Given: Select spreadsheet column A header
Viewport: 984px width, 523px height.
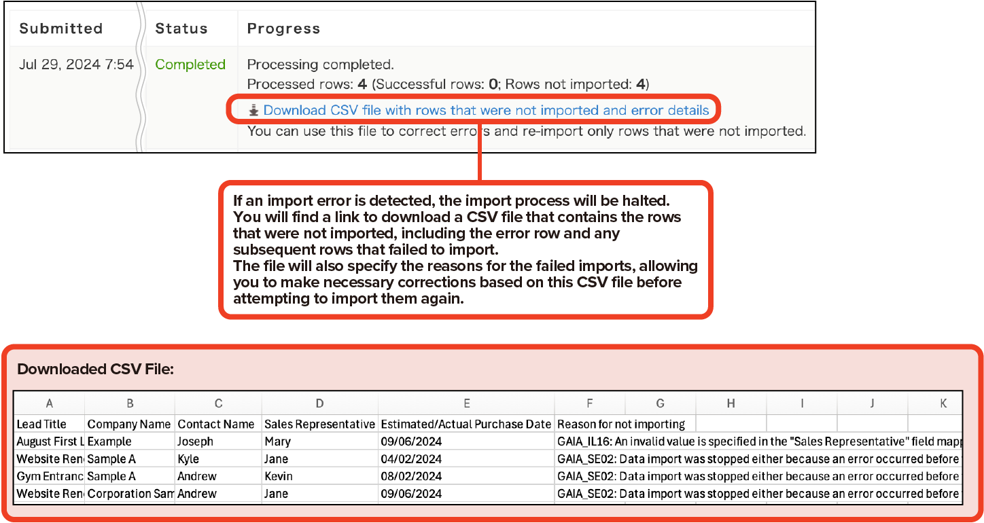Looking at the screenshot, I should [50, 403].
